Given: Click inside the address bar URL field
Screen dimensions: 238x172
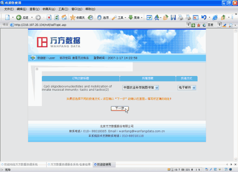Looking at the screenshot, I should click(x=99, y=25).
